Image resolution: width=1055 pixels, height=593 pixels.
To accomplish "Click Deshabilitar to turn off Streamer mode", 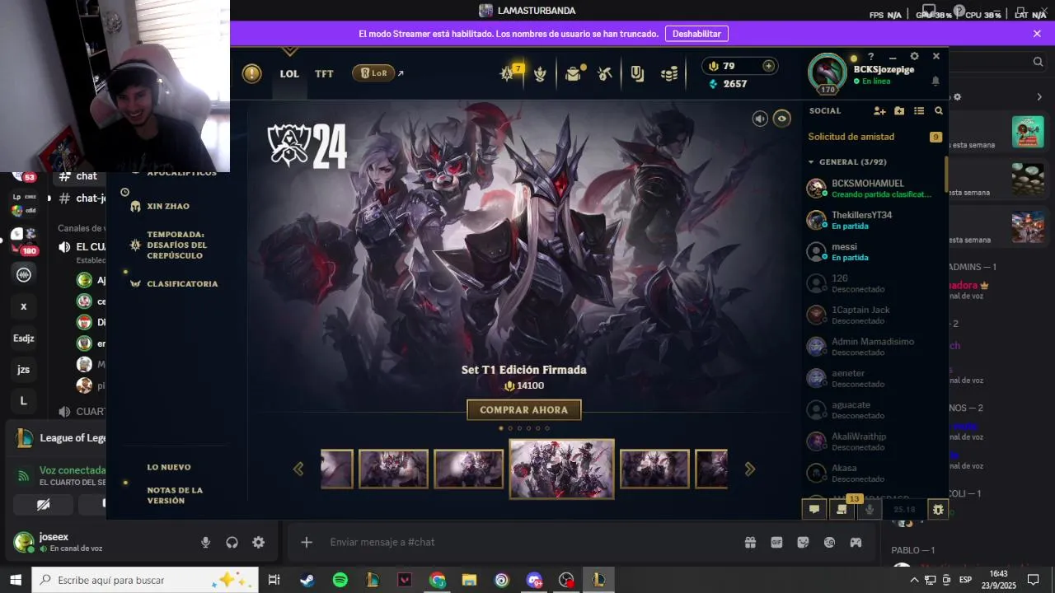I will pos(696,34).
